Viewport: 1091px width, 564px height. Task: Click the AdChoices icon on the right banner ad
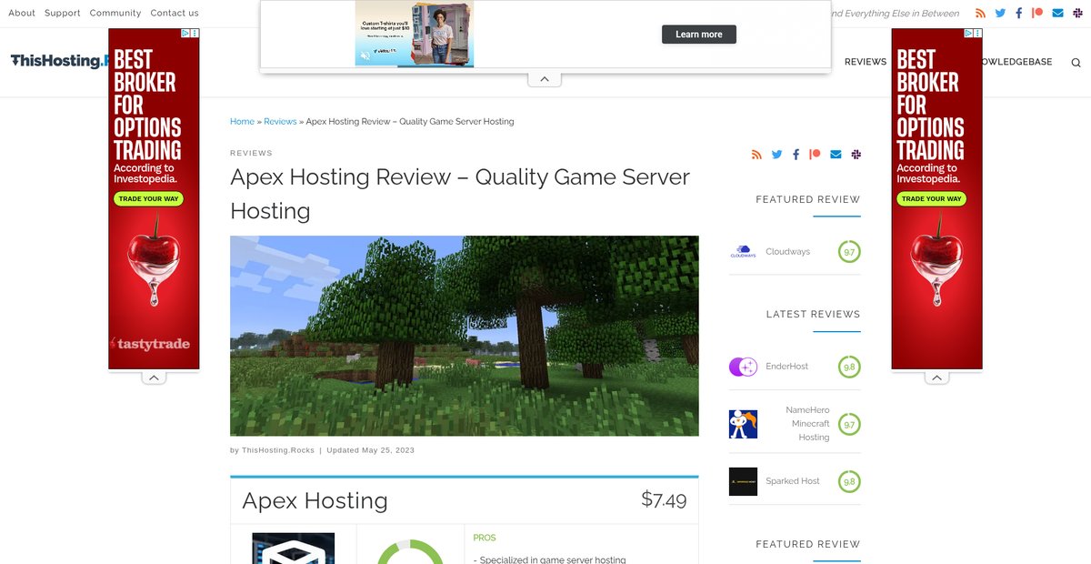(x=968, y=33)
